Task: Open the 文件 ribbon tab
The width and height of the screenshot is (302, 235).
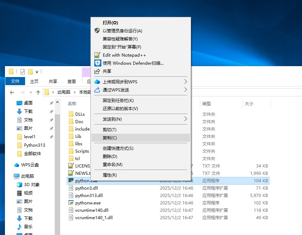Action: [15, 81]
